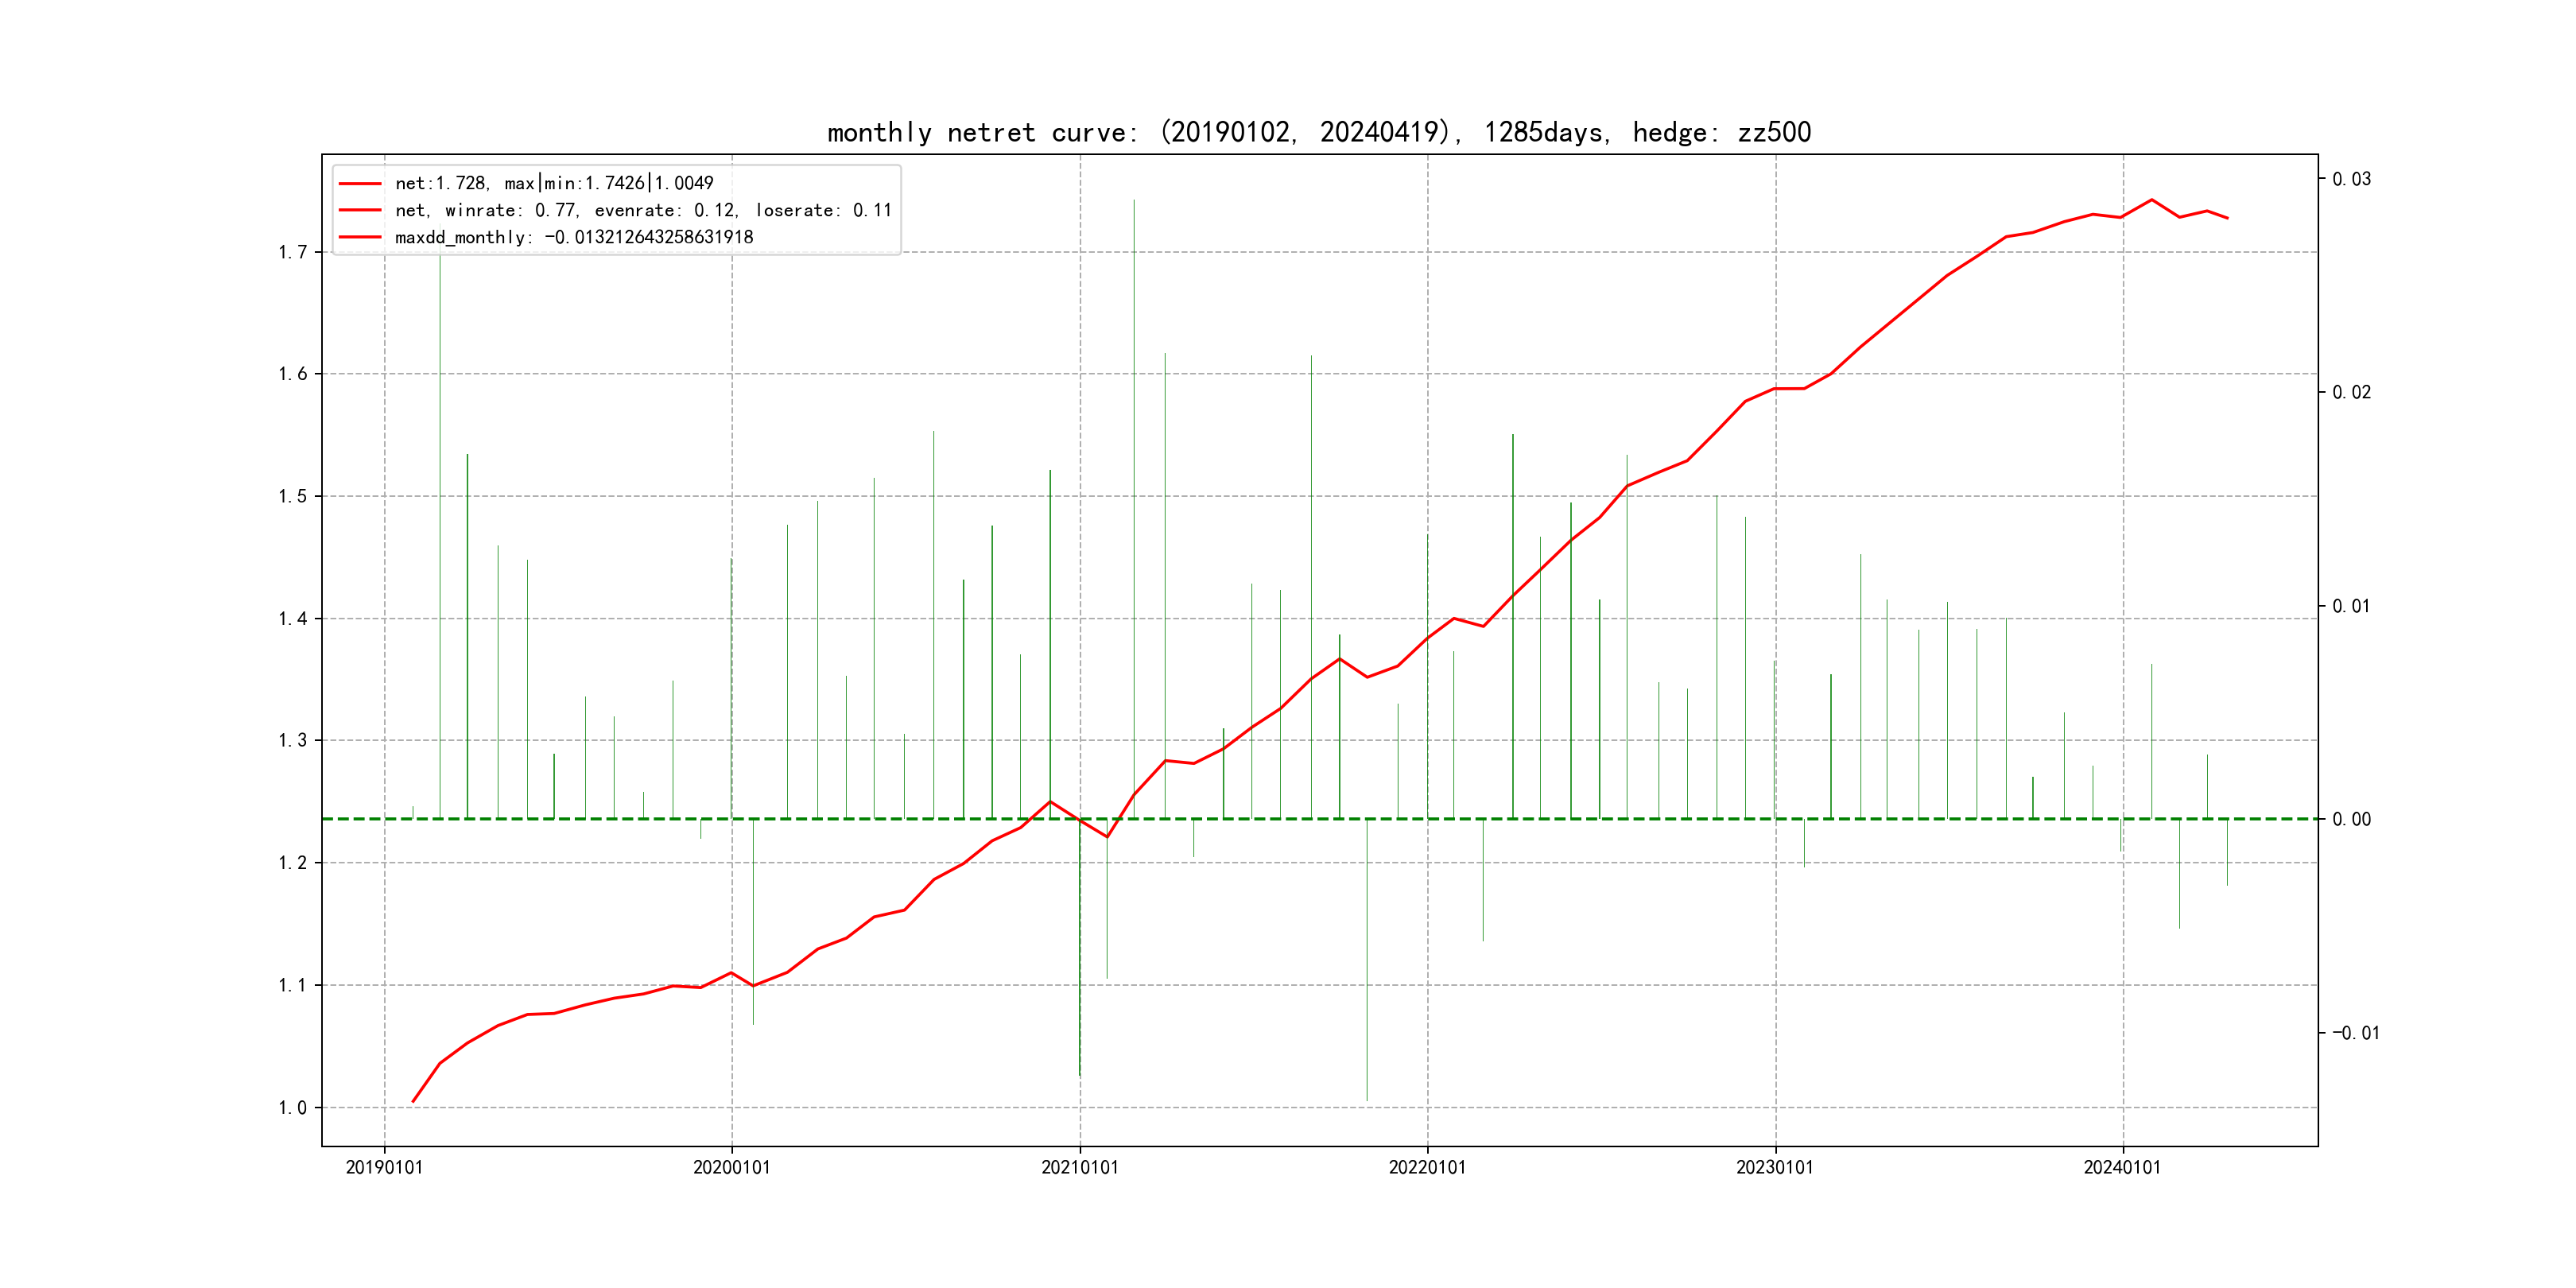Image resolution: width=2576 pixels, height=1288 pixels.
Task: Click the 0.02 right axis label
Action: pos(2351,392)
